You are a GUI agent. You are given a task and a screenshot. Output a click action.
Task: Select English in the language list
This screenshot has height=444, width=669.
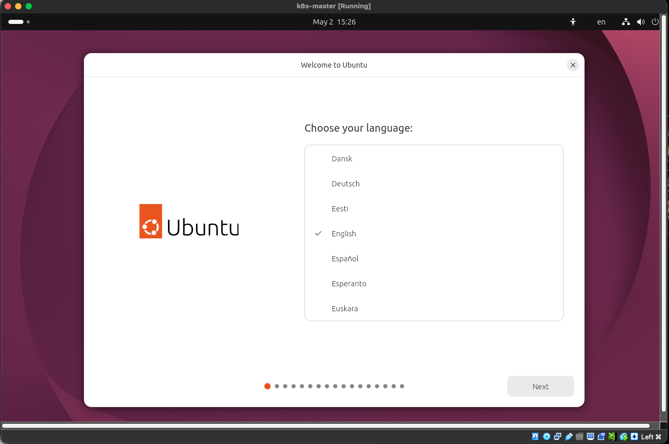tap(434, 234)
